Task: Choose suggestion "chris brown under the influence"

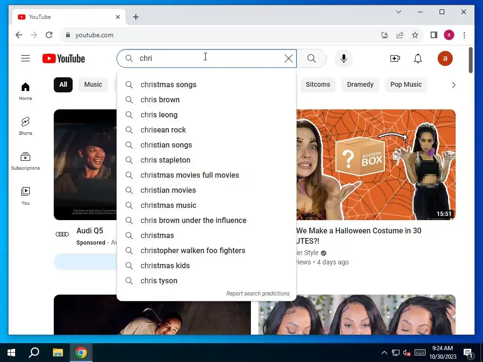Action: [x=207, y=221]
